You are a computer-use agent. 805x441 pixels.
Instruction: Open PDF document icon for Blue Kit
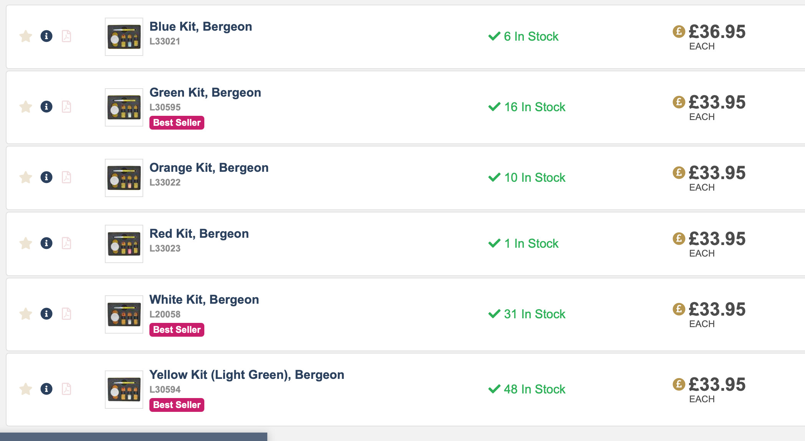click(66, 36)
